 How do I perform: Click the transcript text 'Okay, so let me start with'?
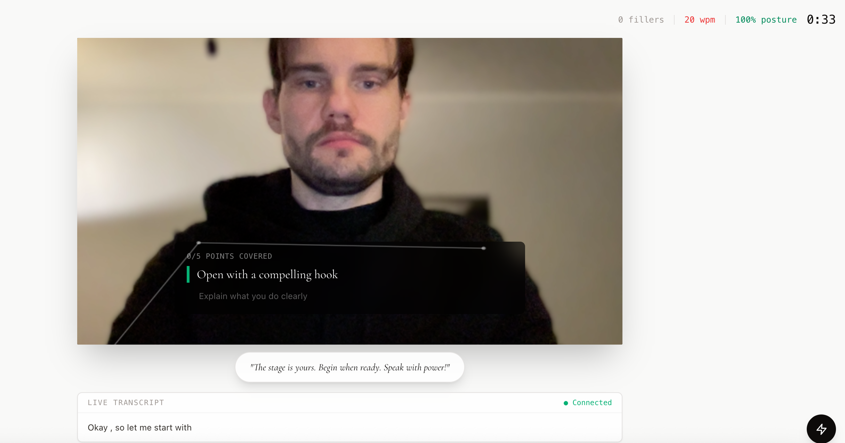tap(139, 427)
